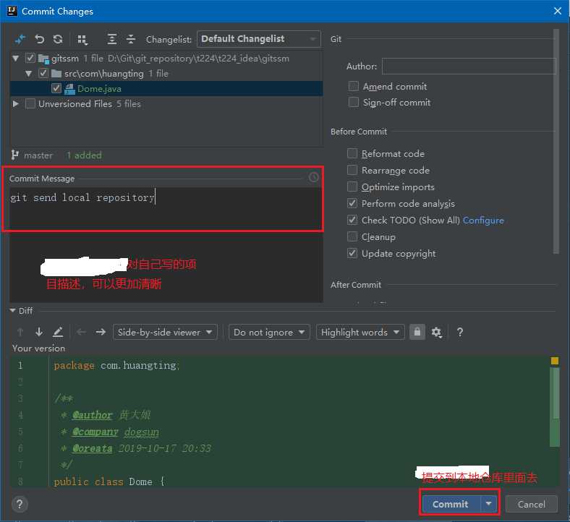Click the Group By icon

point(82,39)
